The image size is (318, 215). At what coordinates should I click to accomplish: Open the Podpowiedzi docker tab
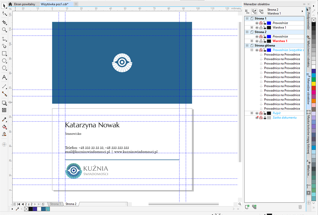coord(308,21)
